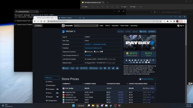Select the Depots sidebar tab

coord(52,97)
